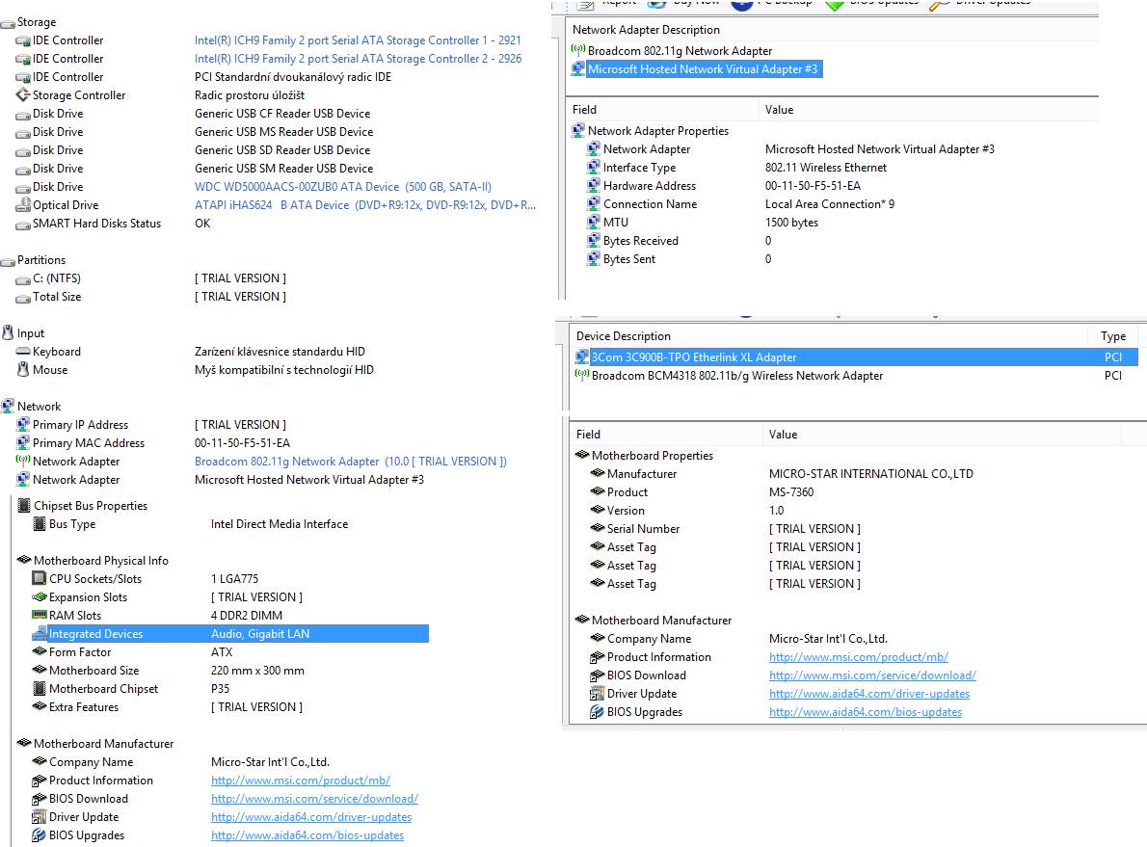Click the Device Description column header
Viewport: 1147px width, 847px height.
click(624, 335)
